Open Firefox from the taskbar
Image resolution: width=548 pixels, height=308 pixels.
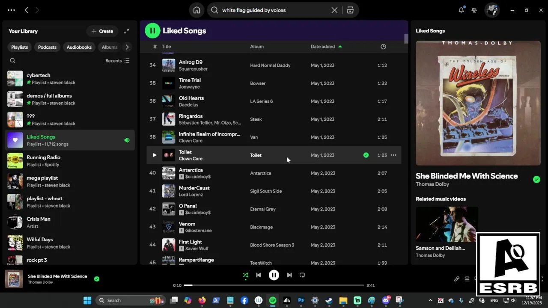pos(202,300)
